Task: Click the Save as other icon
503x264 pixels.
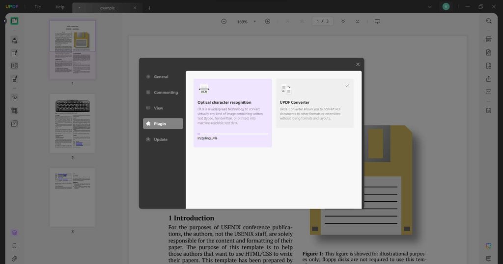Action: pos(489,110)
